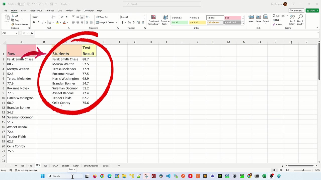Decrease indent

[x=87, y=22]
